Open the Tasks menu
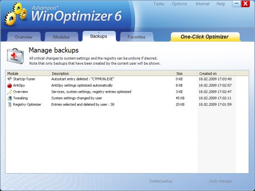The image size is (255, 191). click(x=159, y=4)
